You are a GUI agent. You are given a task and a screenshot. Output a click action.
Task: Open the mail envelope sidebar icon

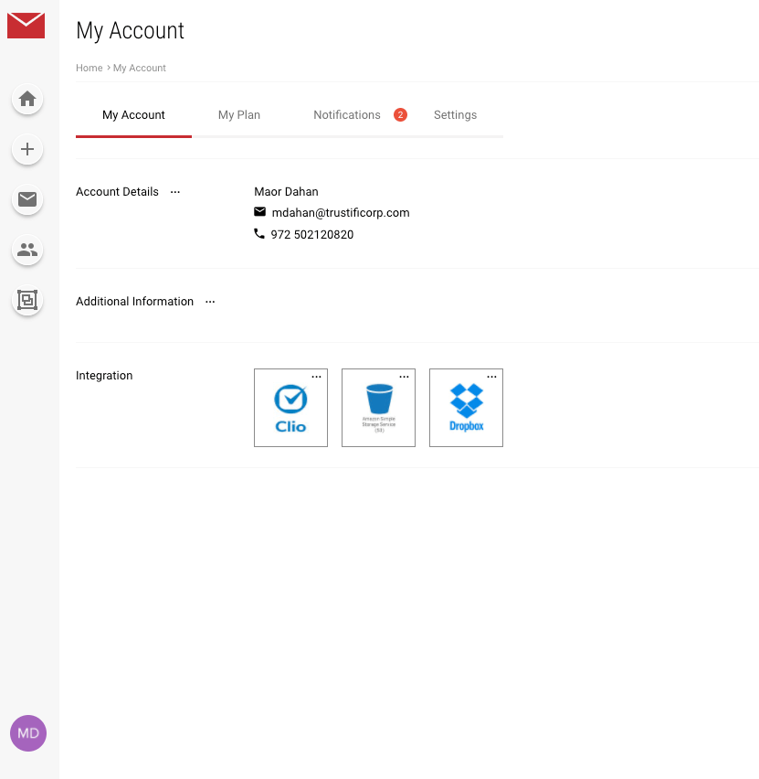tap(27, 199)
